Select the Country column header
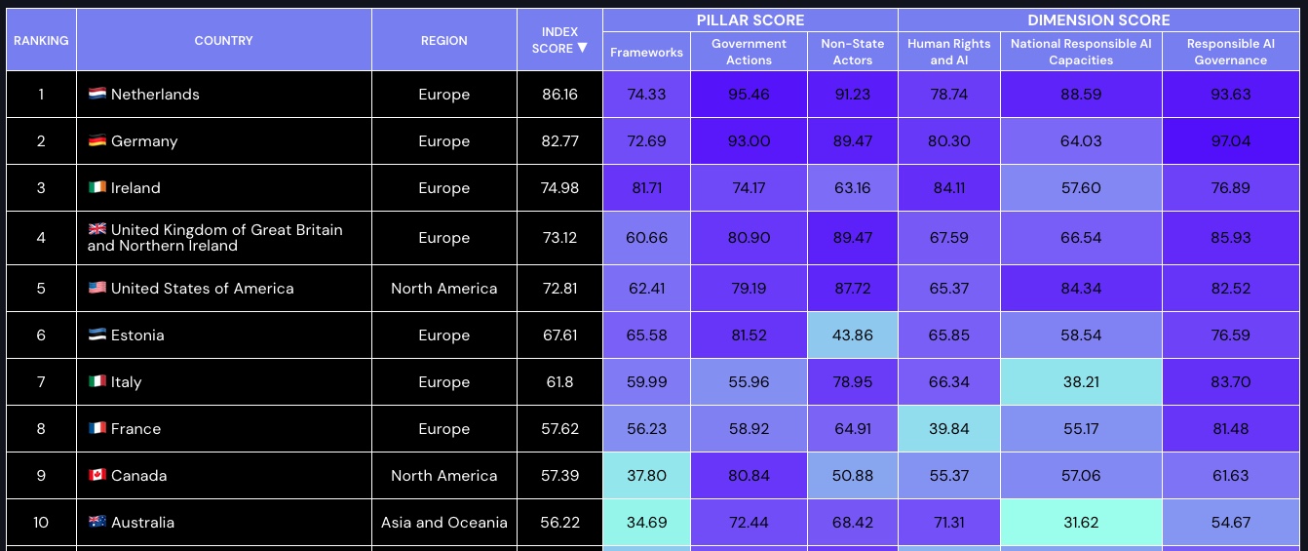This screenshot has height=551, width=1308. [x=224, y=40]
